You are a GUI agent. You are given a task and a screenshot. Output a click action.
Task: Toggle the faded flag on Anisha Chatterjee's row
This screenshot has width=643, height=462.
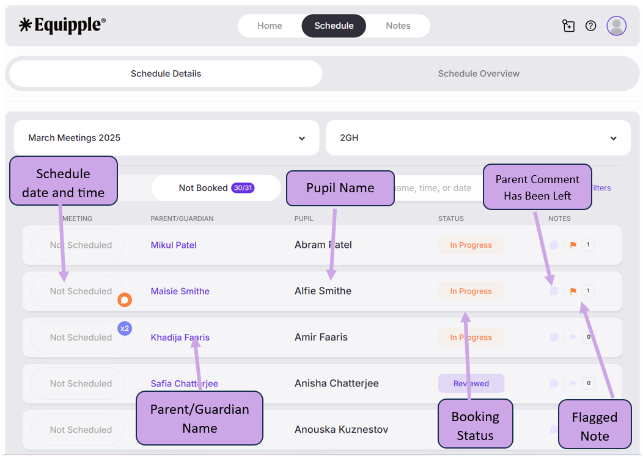point(573,384)
